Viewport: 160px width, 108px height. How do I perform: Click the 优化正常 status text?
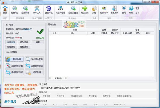click(x=40, y=38)
